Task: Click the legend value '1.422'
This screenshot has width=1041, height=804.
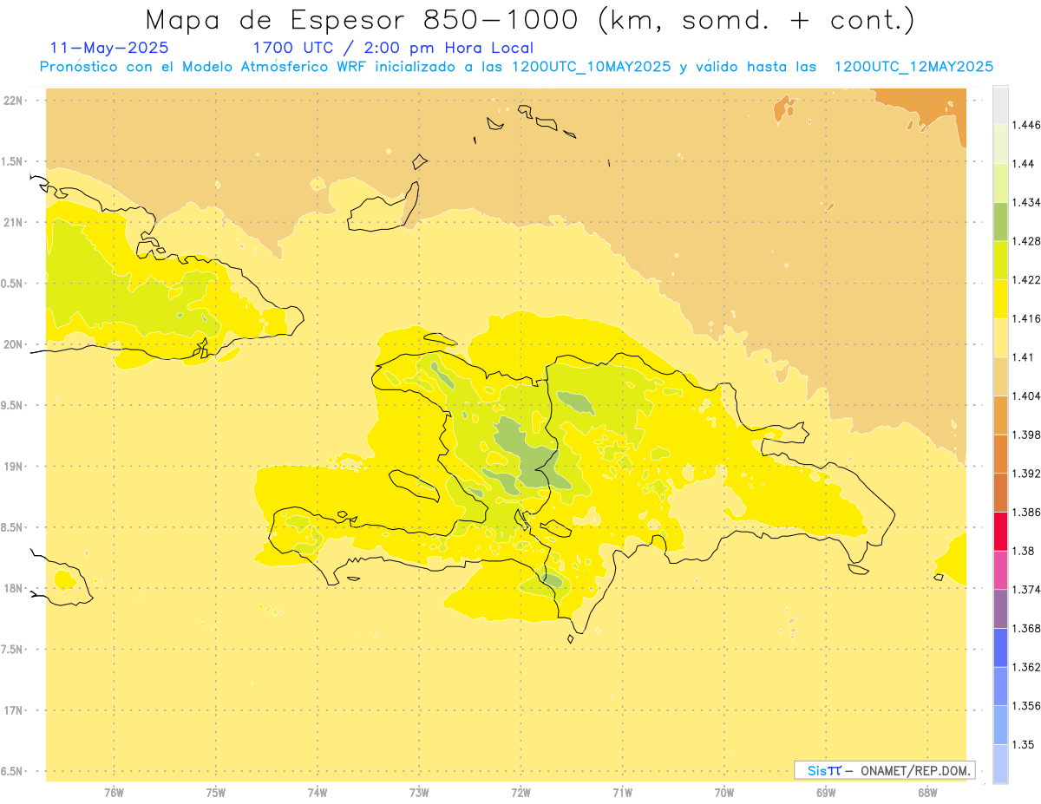Action: tap(1025, 280)
